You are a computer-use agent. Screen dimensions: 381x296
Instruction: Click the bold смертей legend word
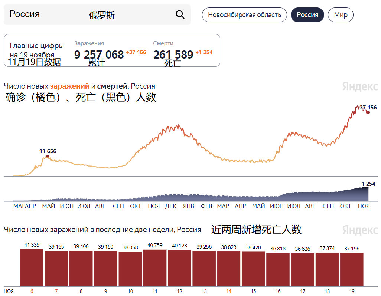[x=112, y=86]
